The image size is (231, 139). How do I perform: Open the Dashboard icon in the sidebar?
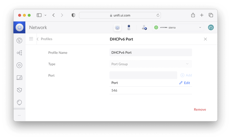(19, 40)
